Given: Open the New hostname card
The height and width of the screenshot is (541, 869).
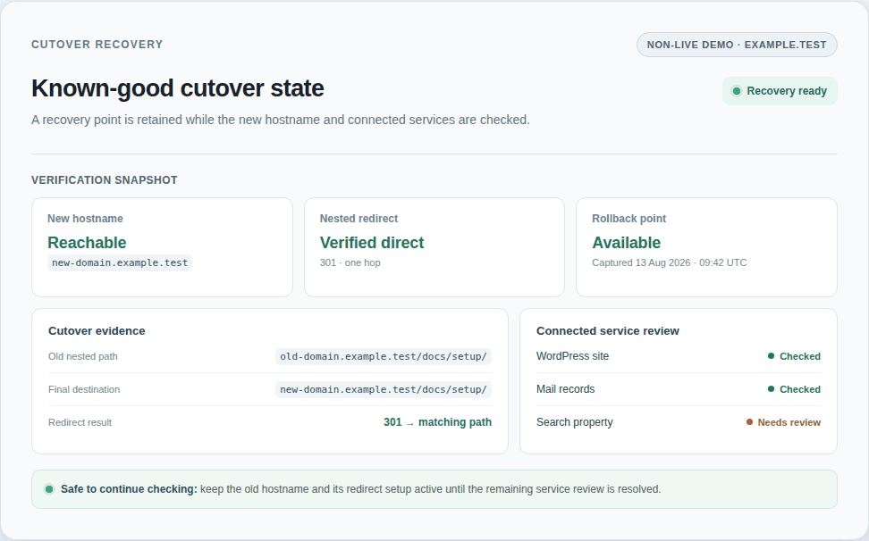Looking at the screenshot, I should pos(162,247).
